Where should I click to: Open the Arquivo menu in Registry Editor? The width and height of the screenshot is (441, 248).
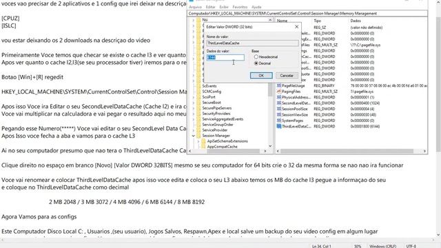tap(195, 7)
